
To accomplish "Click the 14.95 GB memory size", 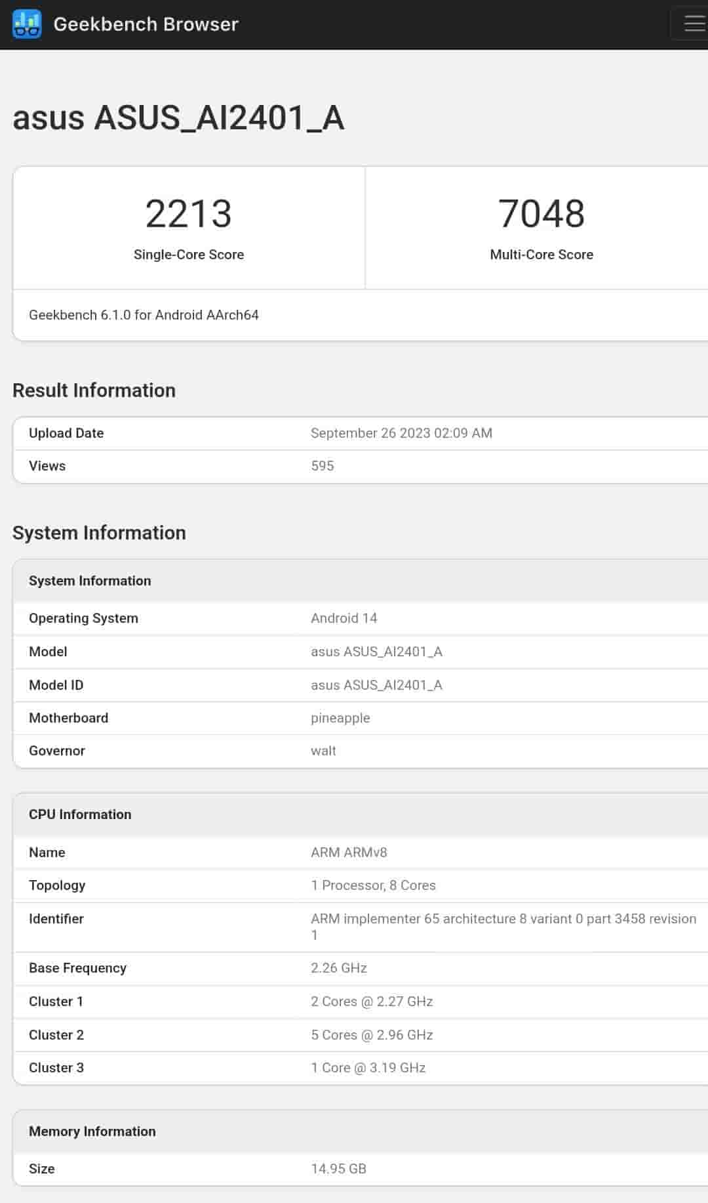I will coord(338,1169).
